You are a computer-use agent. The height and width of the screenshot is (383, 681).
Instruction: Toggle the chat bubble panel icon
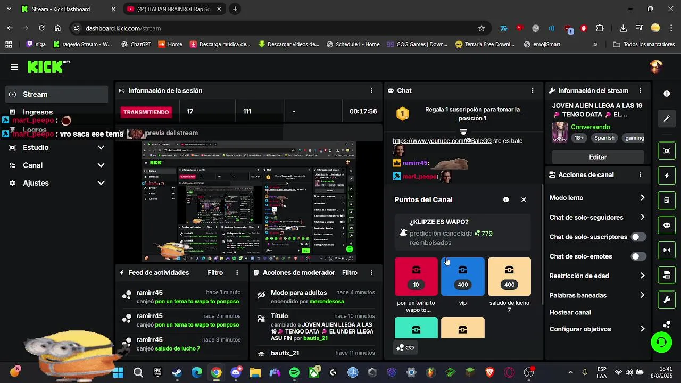pos(667,226)
